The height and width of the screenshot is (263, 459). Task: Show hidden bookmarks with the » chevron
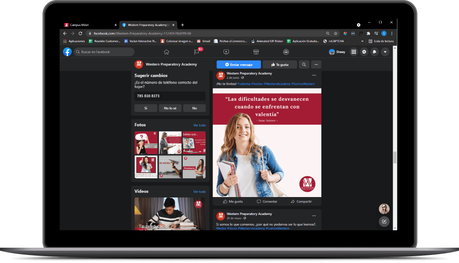(363, 41)
